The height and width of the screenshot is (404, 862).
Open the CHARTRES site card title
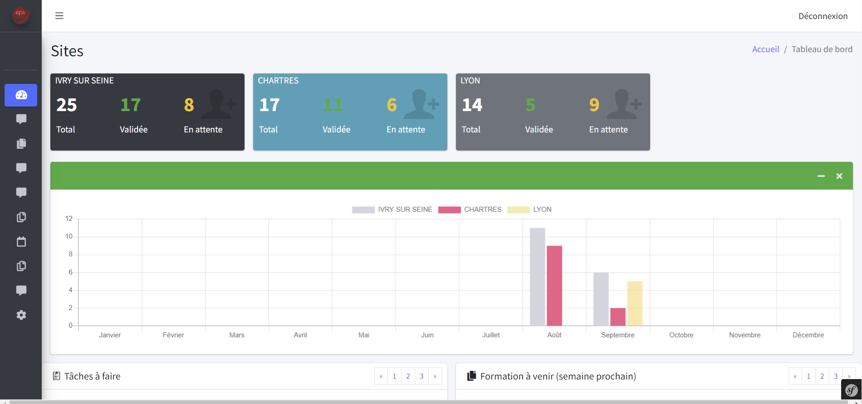point(278,81)
